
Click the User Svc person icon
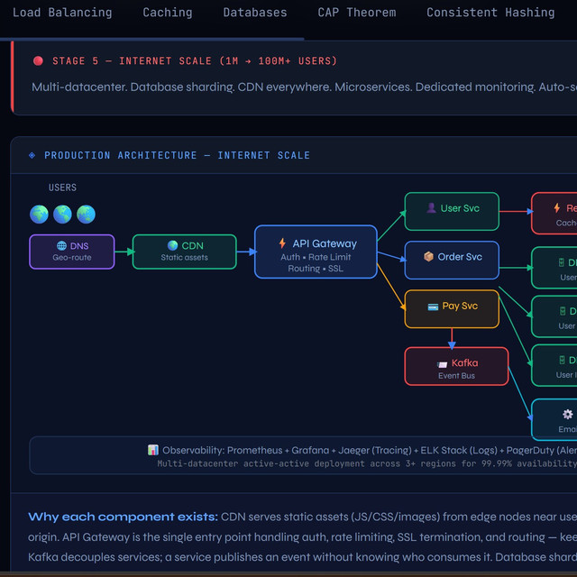click(431, 208)
